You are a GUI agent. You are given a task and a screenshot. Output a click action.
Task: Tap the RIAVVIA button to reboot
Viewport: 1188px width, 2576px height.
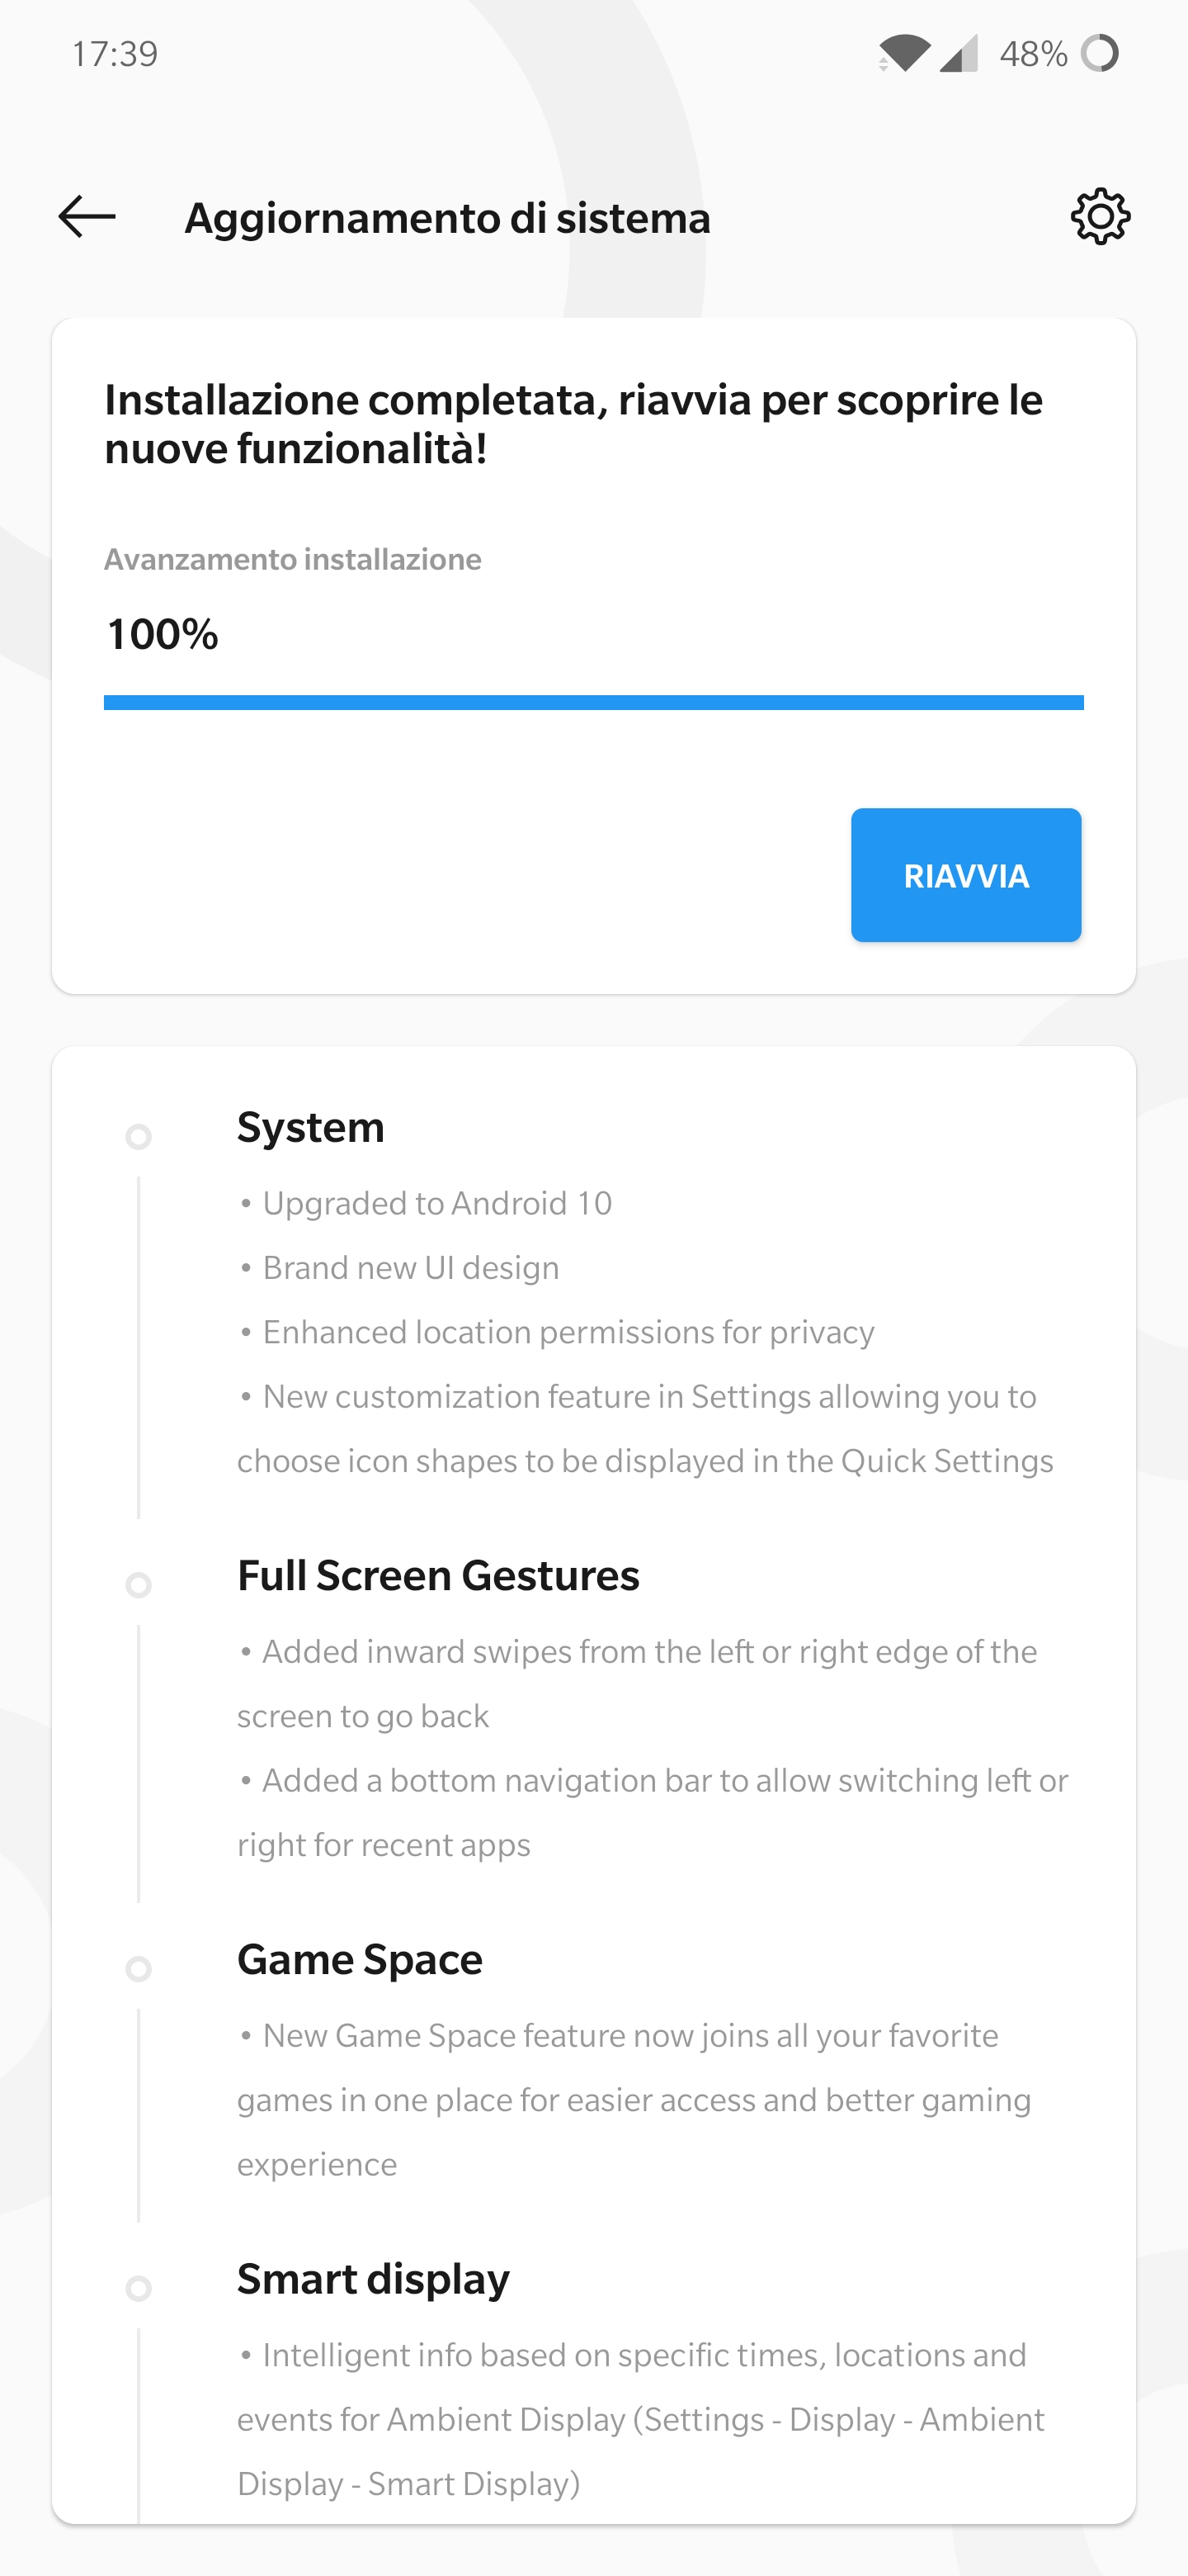pos(965,875)
